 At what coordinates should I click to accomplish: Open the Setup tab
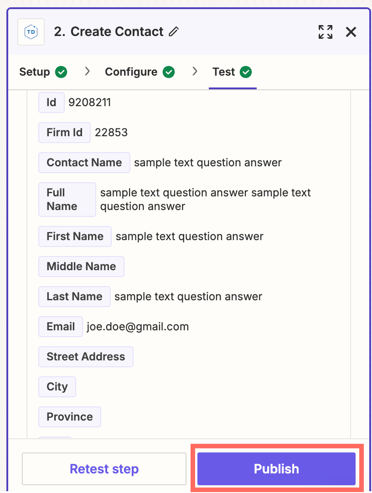35,72
